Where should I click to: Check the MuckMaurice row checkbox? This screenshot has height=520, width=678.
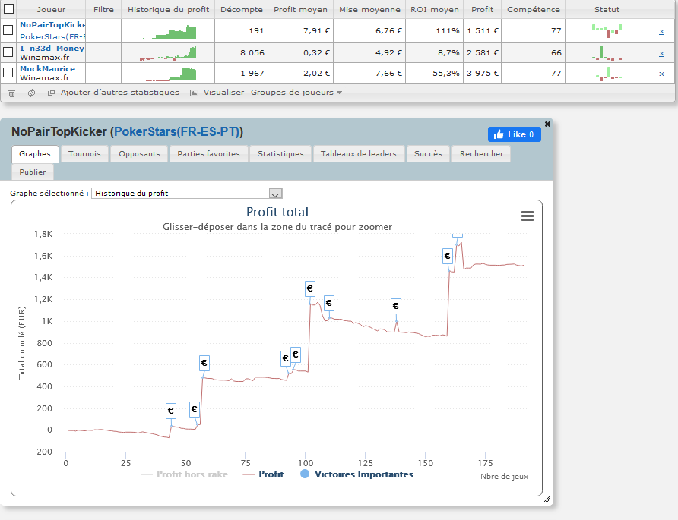coord(8,73)
